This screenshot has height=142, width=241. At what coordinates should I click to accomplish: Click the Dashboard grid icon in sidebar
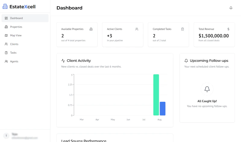(6, 18)
